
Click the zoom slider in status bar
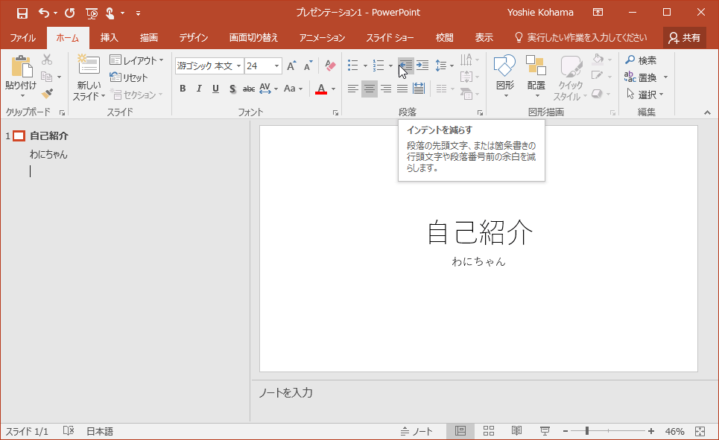point(587,431)
